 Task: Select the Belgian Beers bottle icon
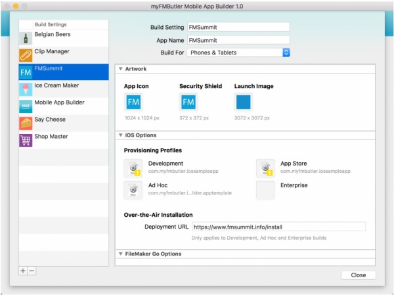tap(26, 39)
